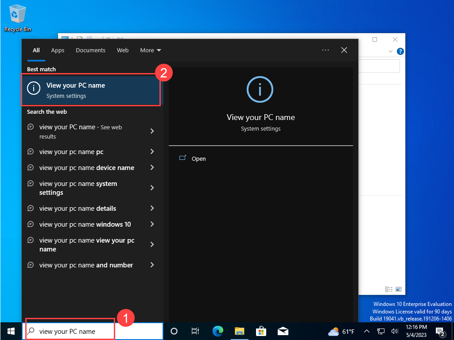
Task: Open Microsoft Store from the taskbar
Action: 261,331
